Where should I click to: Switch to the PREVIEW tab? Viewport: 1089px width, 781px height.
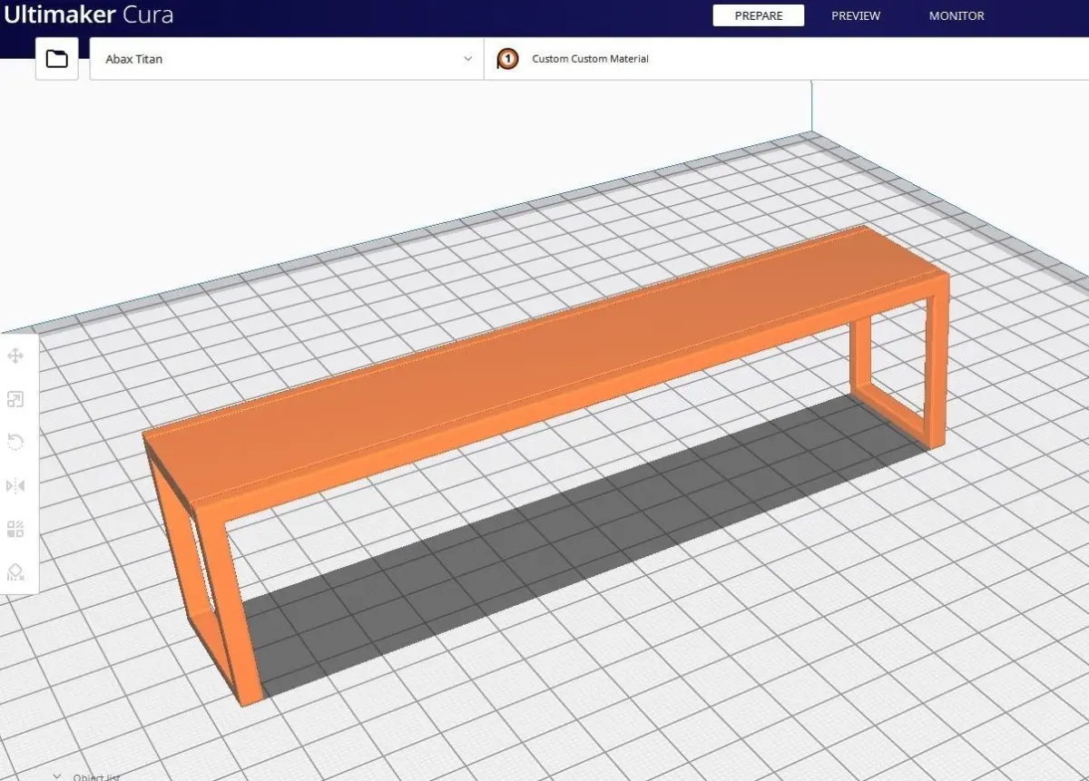pos(856,15)
